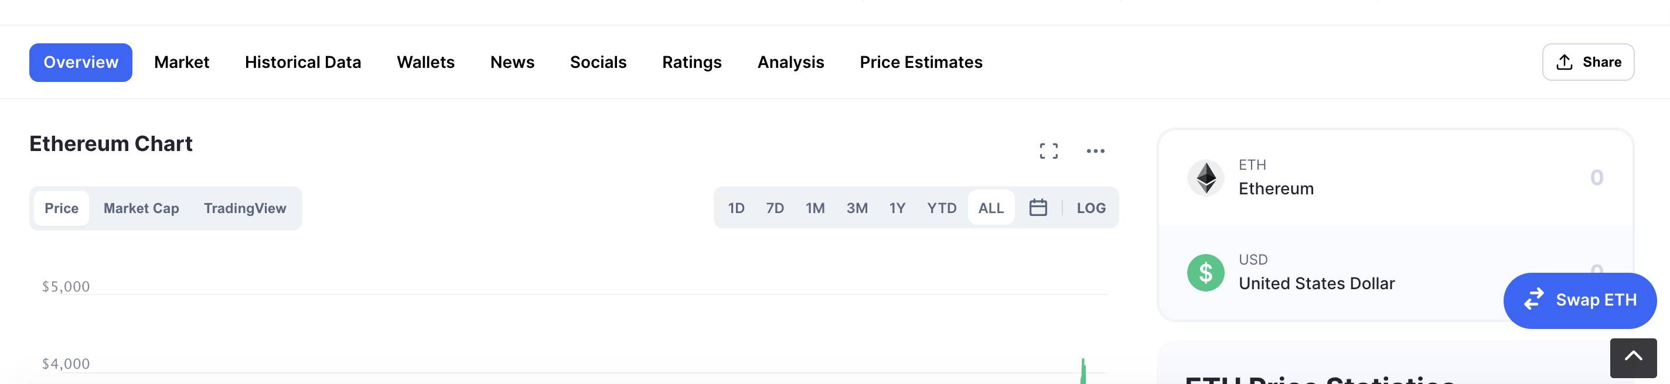Click the green USD dollar icon
The width and height of the screenshot is (1670, 384).
pyautogui.click(x=1206, y=272)
